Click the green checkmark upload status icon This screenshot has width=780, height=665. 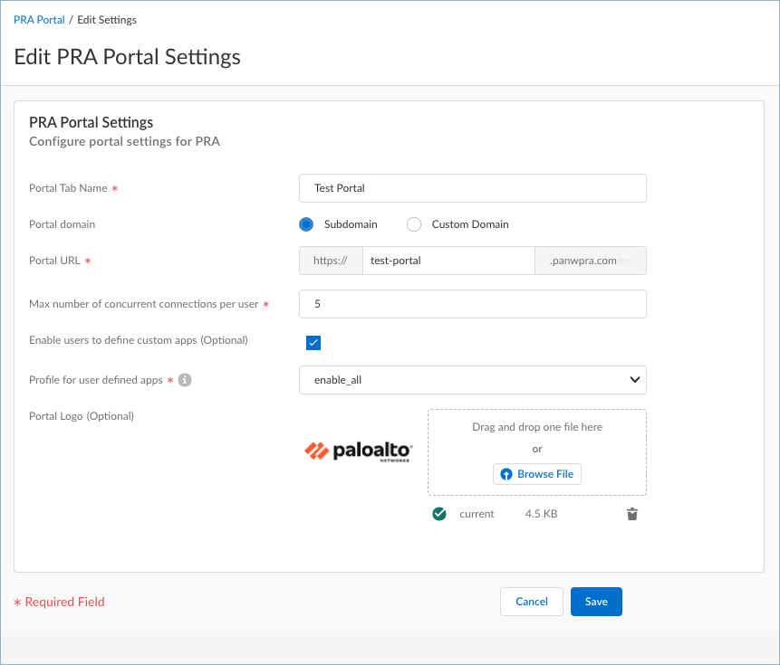tap(439, 514)
